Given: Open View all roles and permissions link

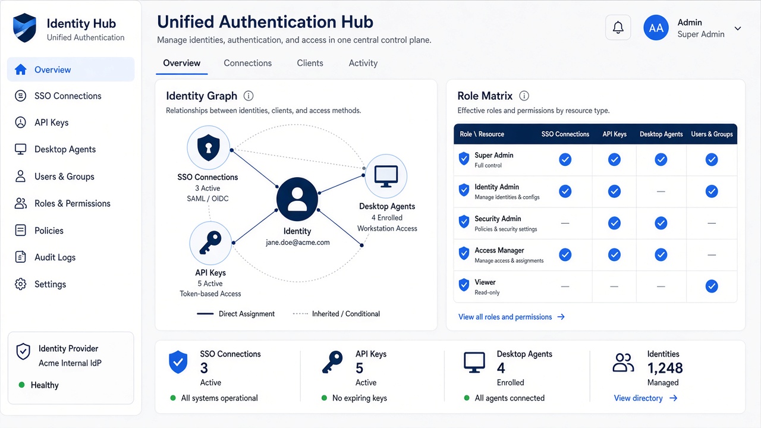Looking at the screenshot, I should pyautogui.click(x=511, y=317).
